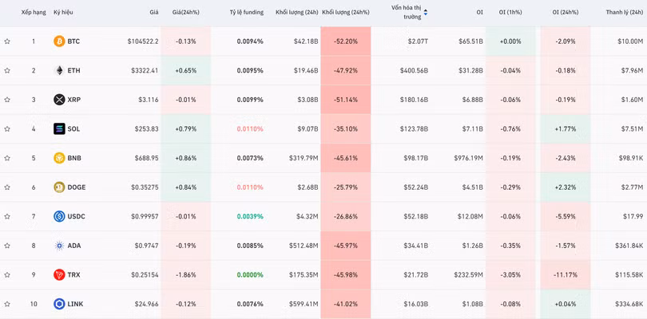Click the Dogecoin DOGE icon
The width and height of the screenshot is (647, 319).
click(59, 187)
